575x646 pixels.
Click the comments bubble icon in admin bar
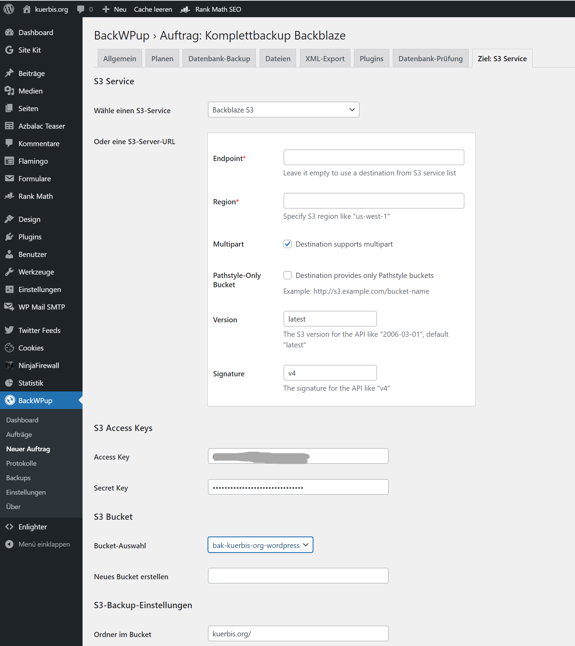(80, 9)
